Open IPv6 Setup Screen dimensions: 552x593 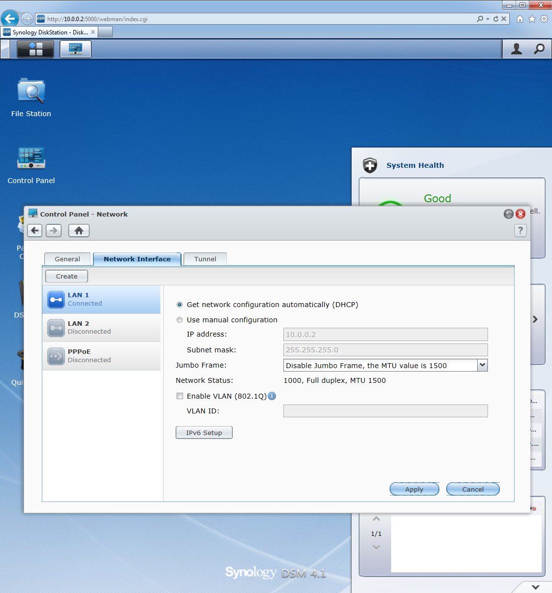coord(204,433)
